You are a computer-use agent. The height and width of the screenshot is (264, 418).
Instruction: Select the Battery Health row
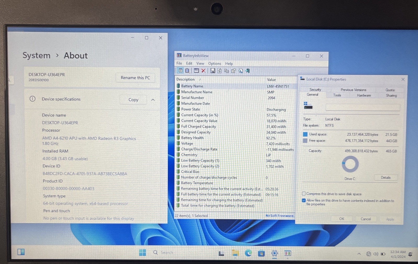(x=235, y=138)
